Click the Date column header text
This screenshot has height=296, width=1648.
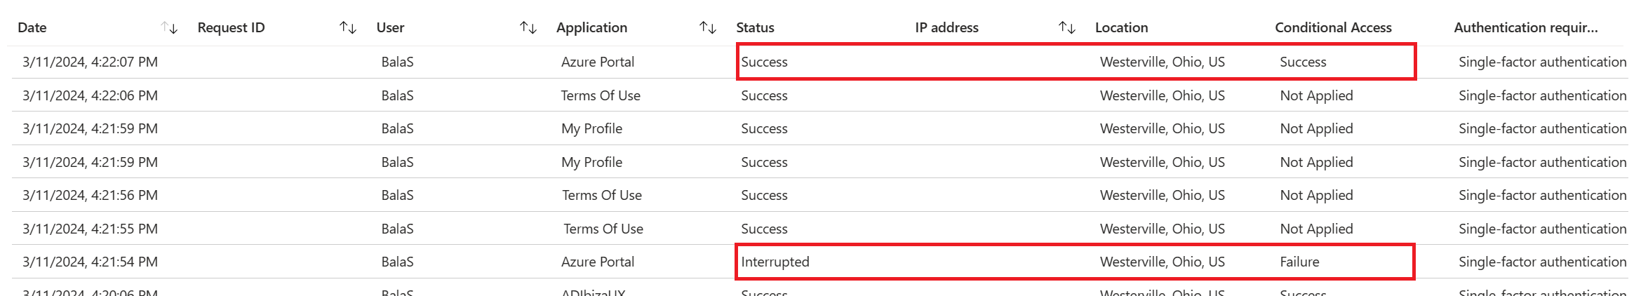tap(32, 28)
